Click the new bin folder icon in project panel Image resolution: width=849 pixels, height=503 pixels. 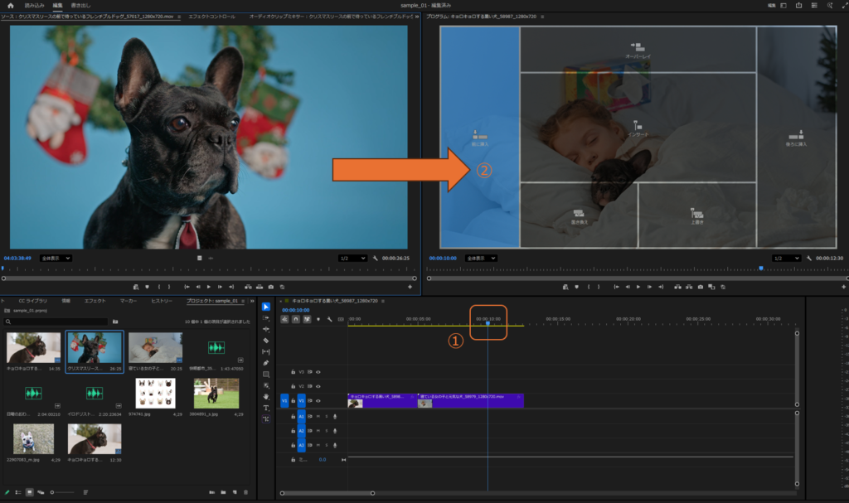(x=223, y=492)
